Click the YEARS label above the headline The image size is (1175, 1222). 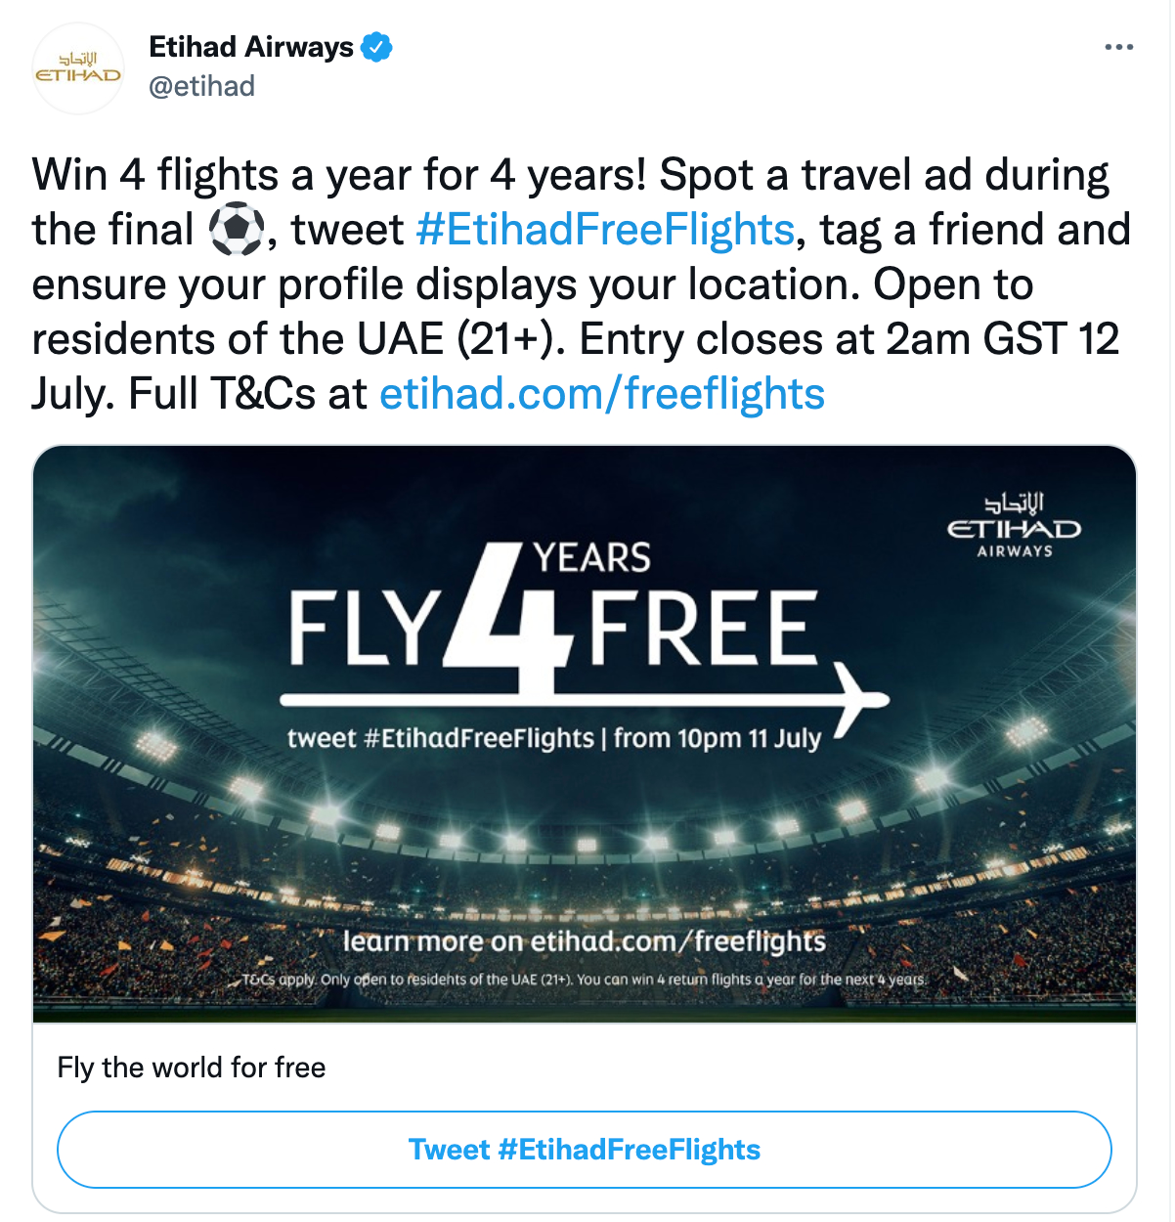(592, 558)
